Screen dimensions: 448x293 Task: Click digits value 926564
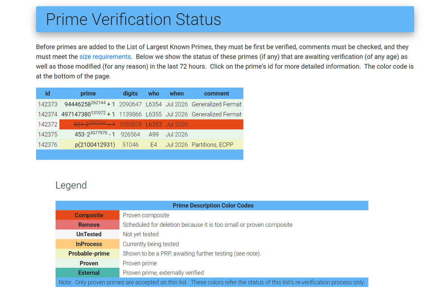point(131,135)
